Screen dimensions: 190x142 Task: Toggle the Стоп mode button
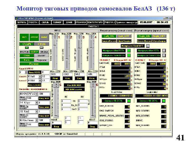point(27,55)
